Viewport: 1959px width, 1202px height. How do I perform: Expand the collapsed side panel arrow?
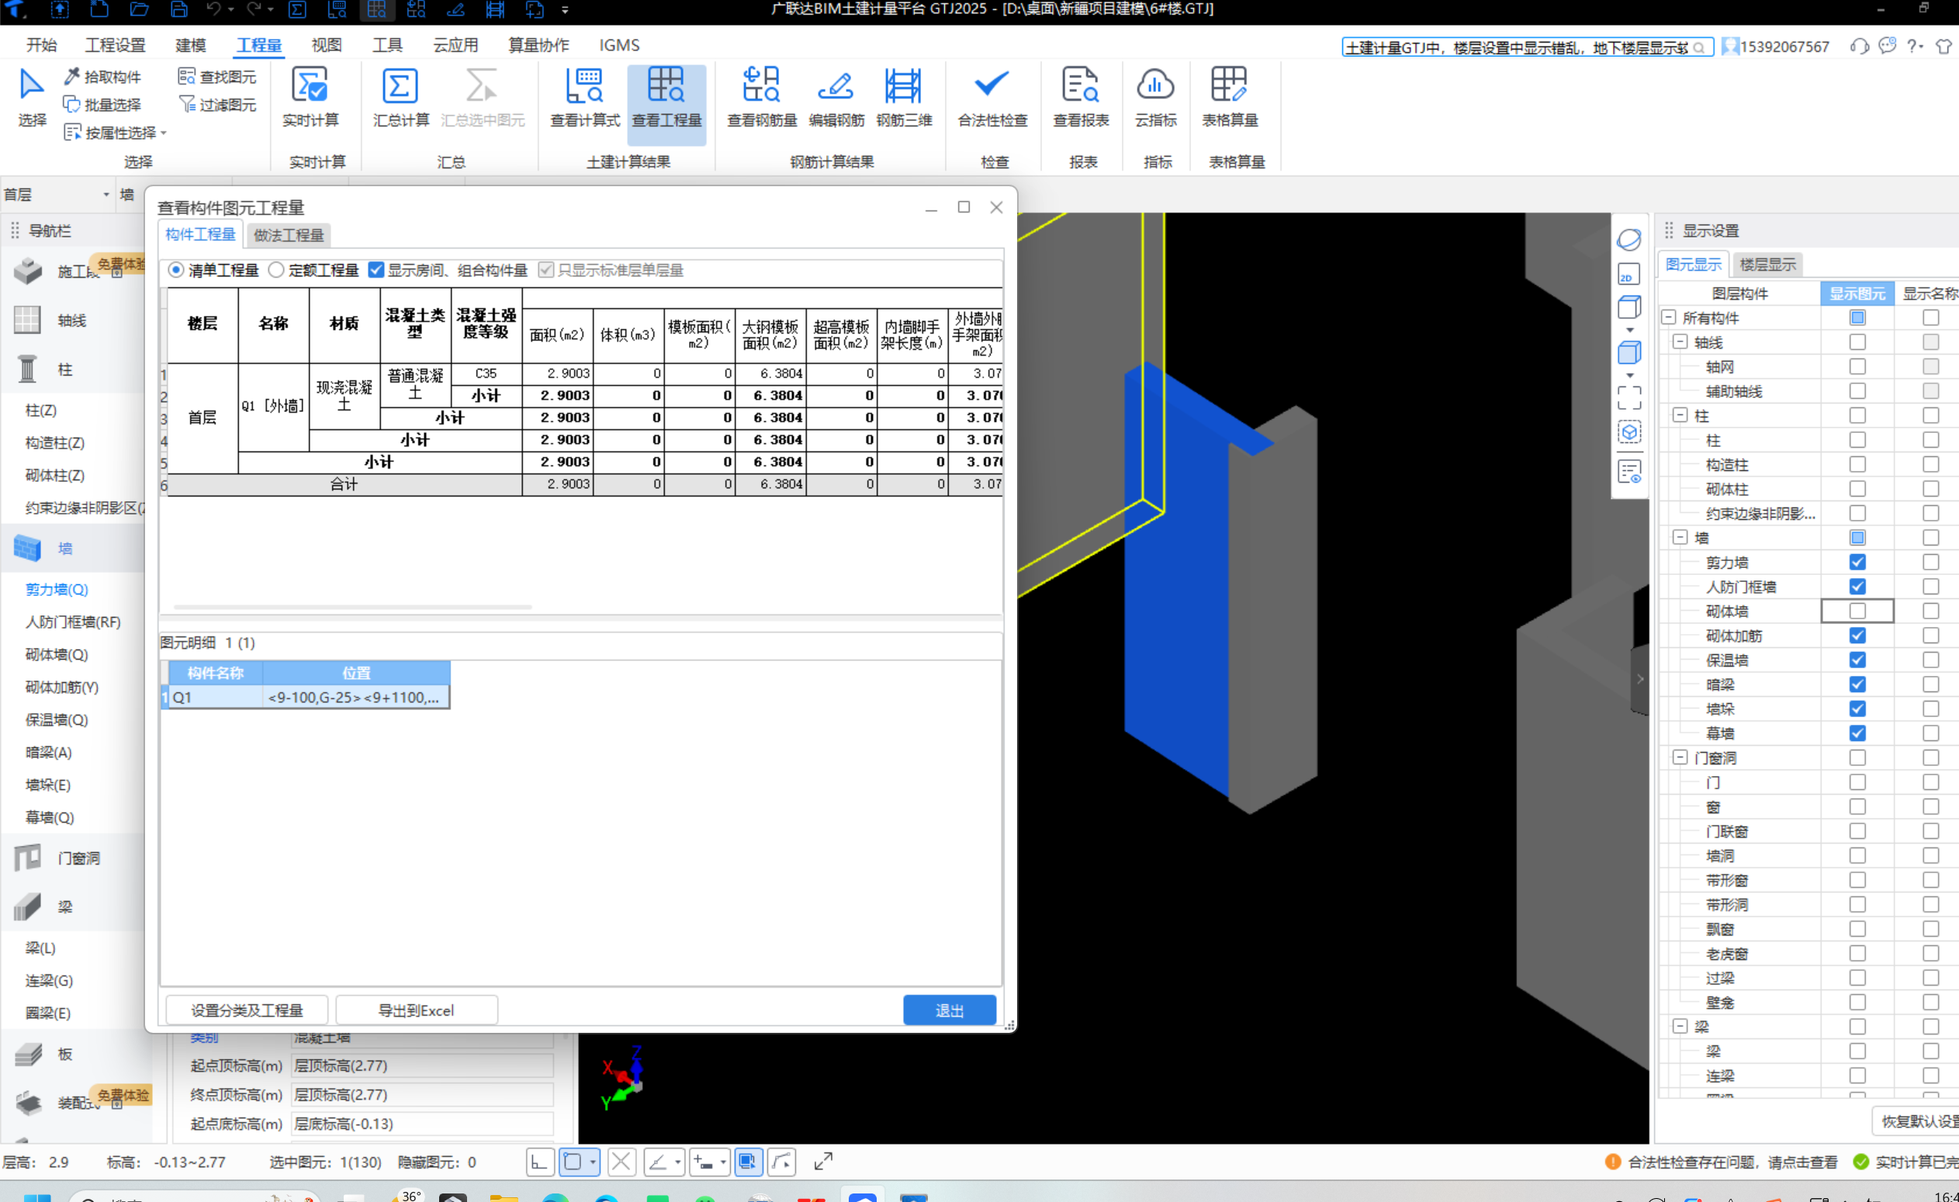(1639, 679)
